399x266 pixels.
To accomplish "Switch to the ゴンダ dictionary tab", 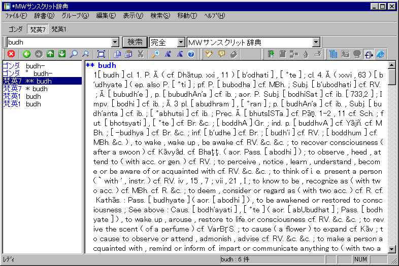I will [16, 29].
